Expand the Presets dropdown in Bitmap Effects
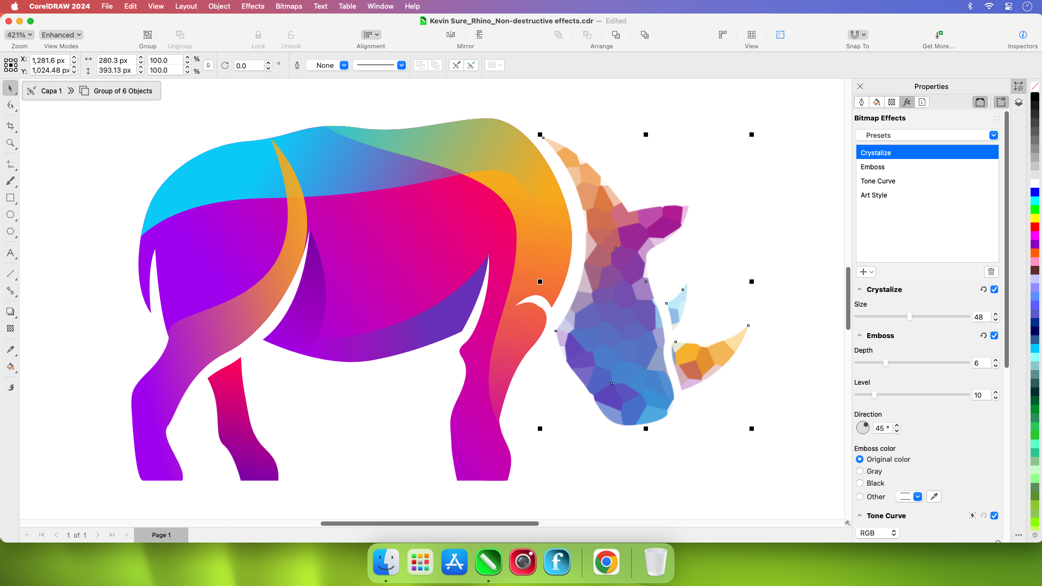The height and width of the screenshot is (586, 1042). [993, 135]
